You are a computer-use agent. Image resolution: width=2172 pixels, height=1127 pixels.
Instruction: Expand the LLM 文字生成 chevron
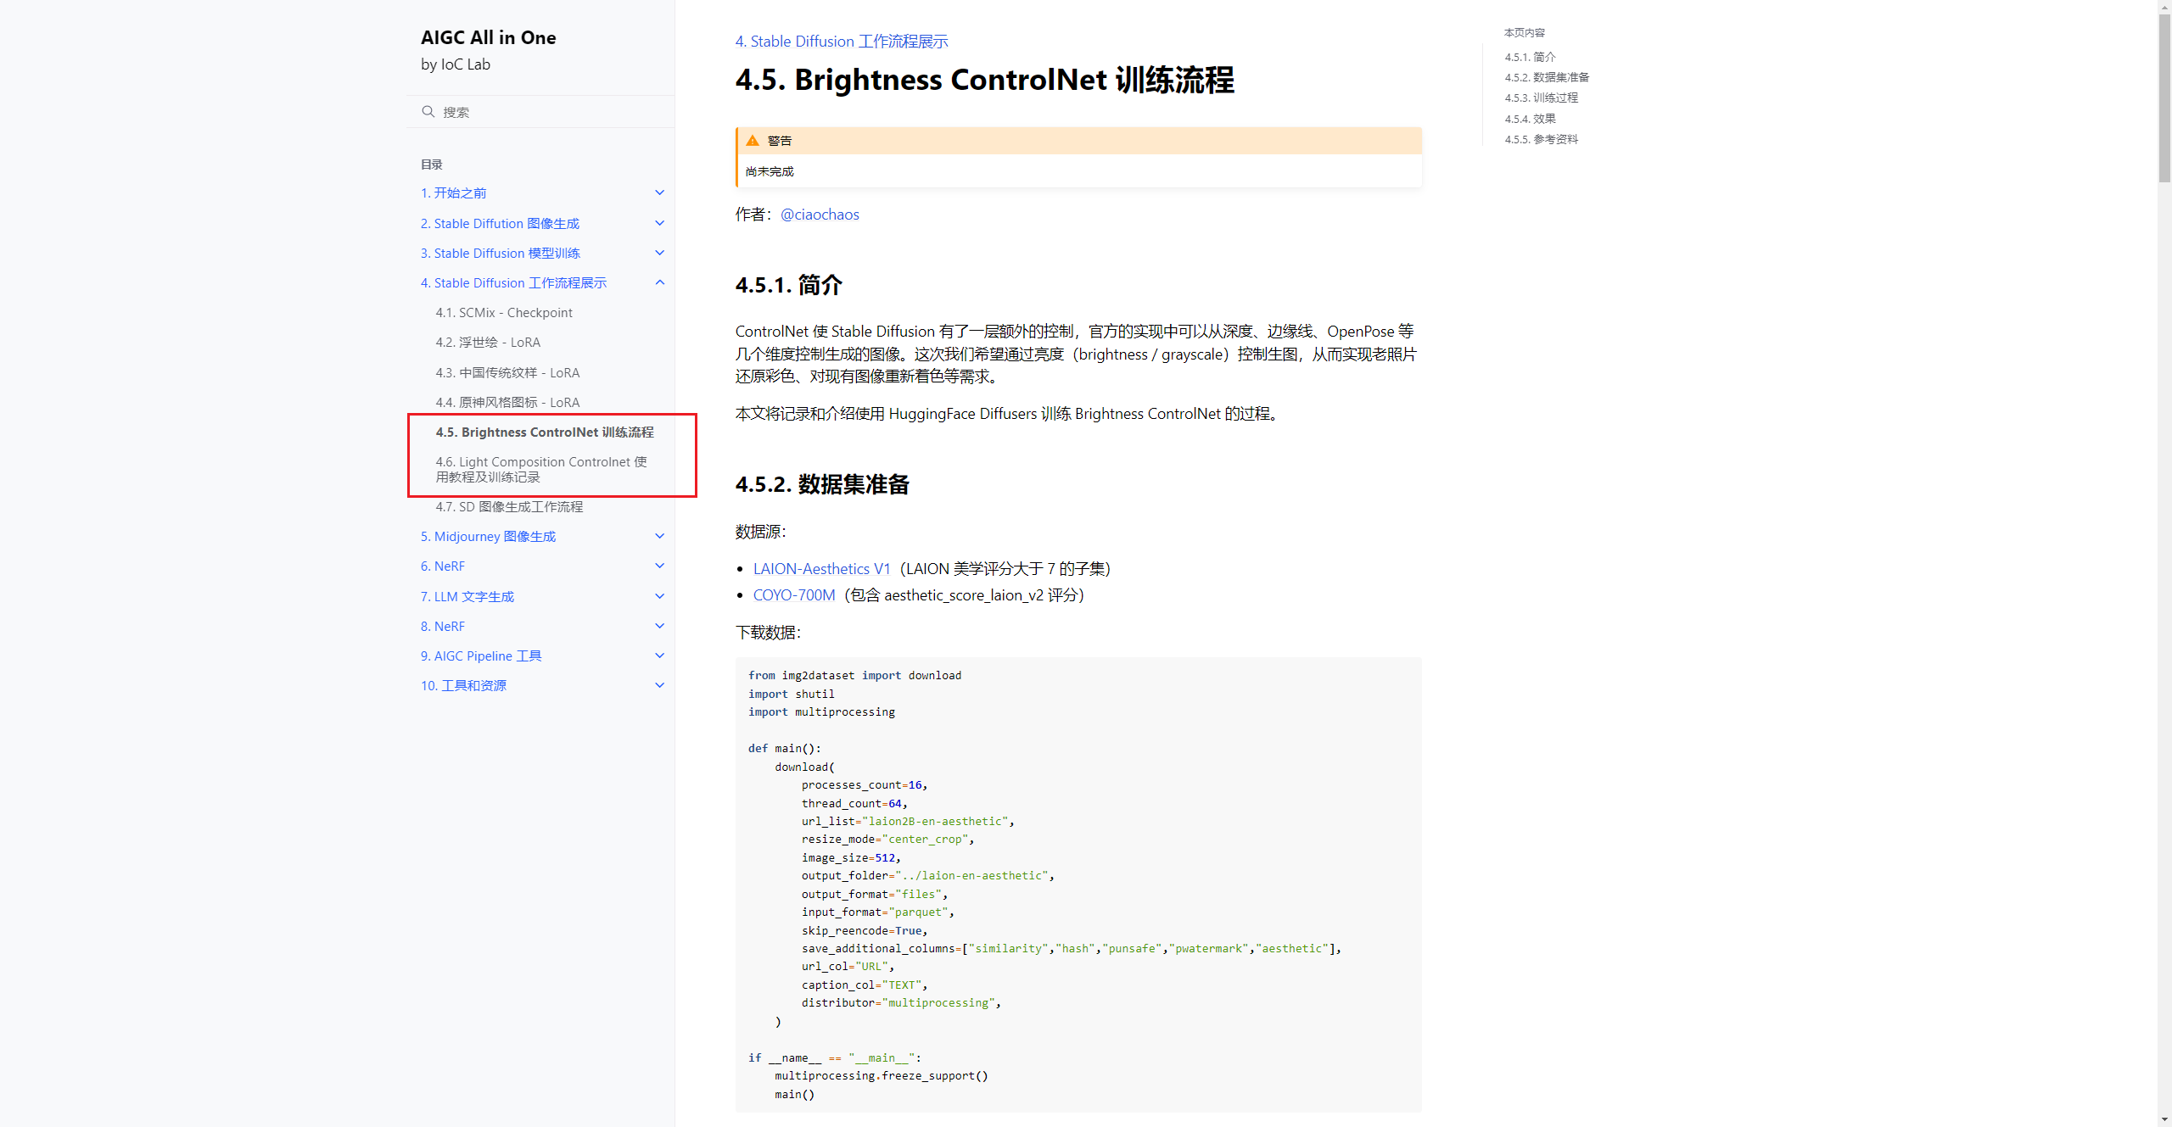pyautogui.click(x=659, y=596)
